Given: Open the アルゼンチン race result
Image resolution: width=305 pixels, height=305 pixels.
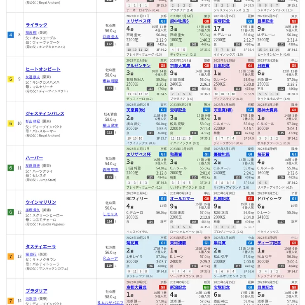Looking at the screenshot, I should point(138,66).
